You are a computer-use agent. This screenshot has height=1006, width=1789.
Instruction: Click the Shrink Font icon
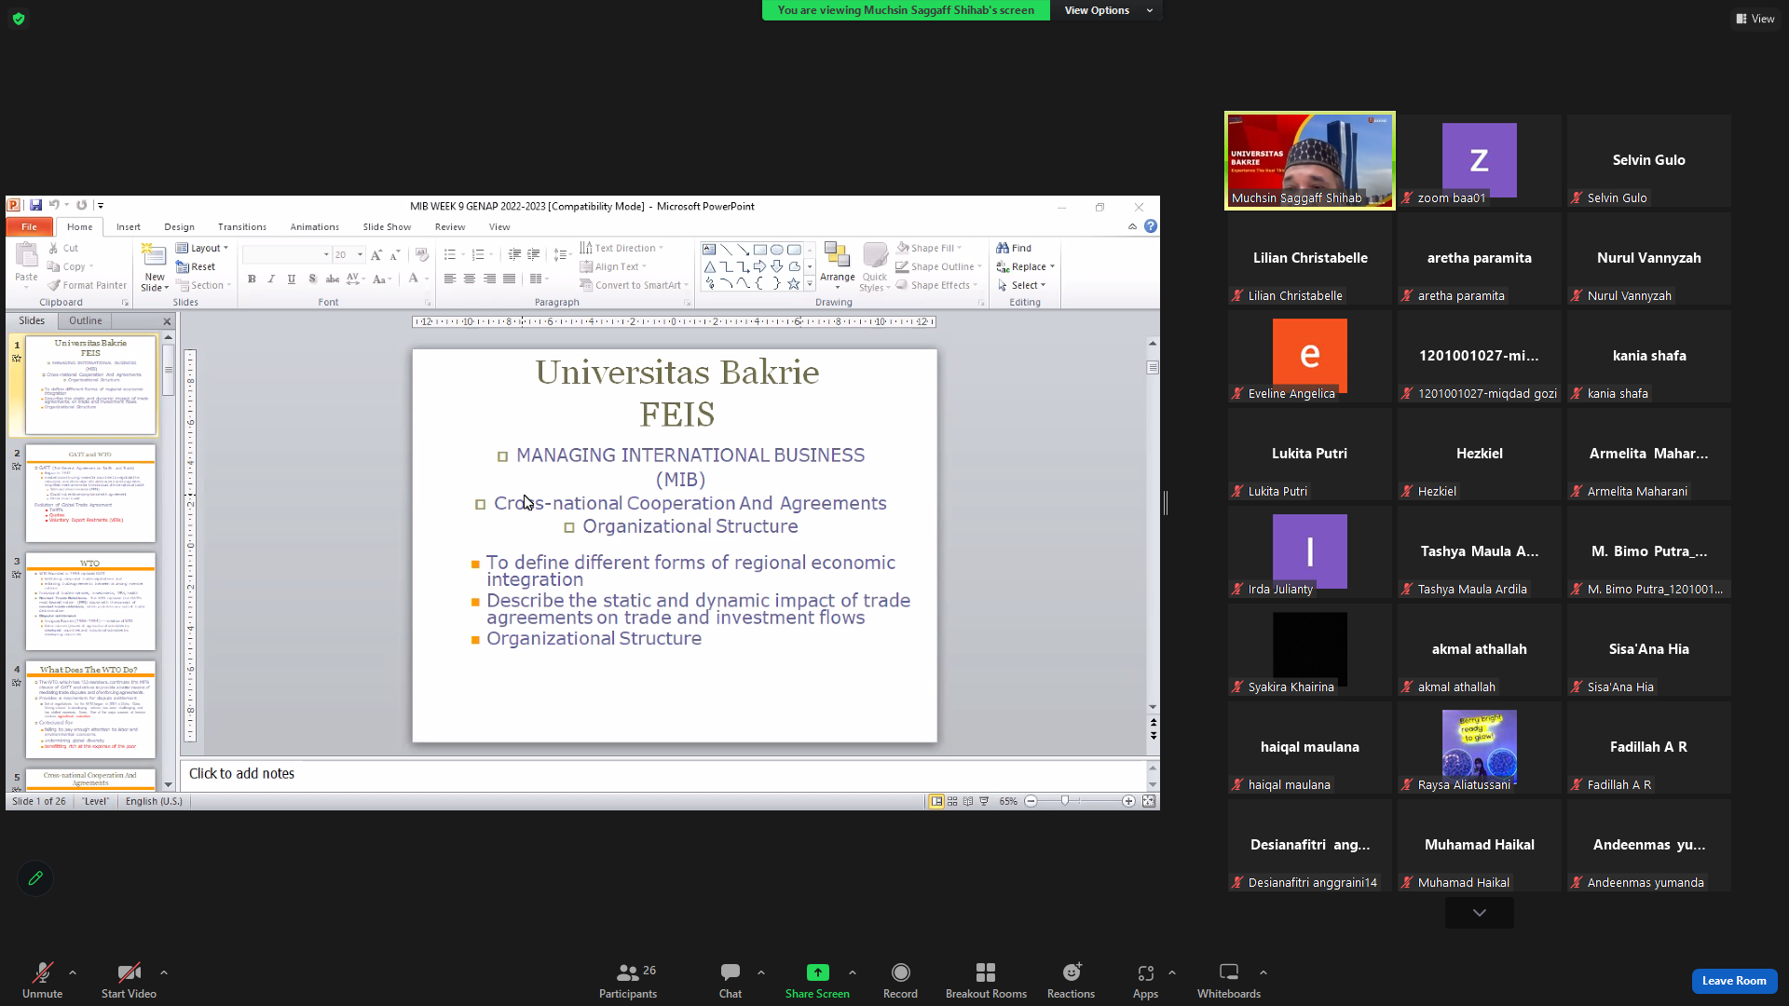[395, 254]
